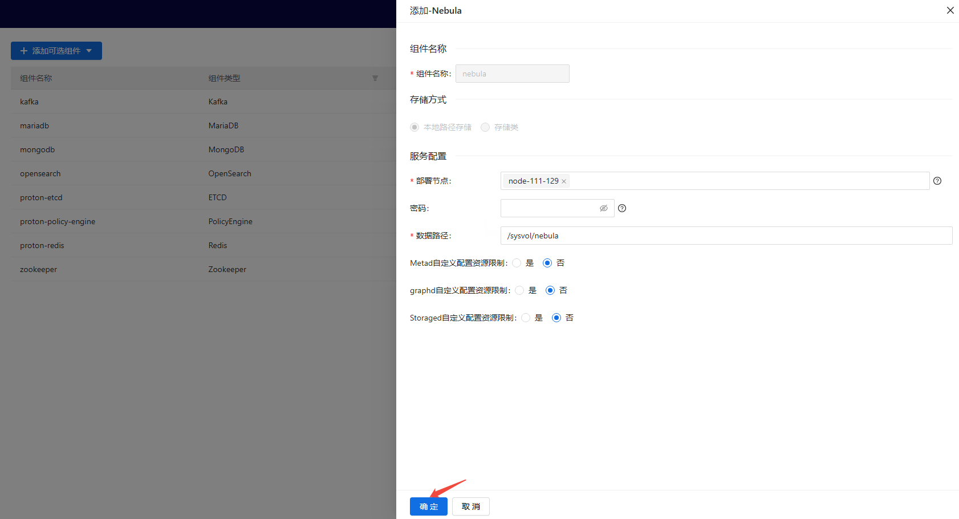
Task: Click the 组件名称 input field
Action: pyautogui.click(x=513, y=74)
